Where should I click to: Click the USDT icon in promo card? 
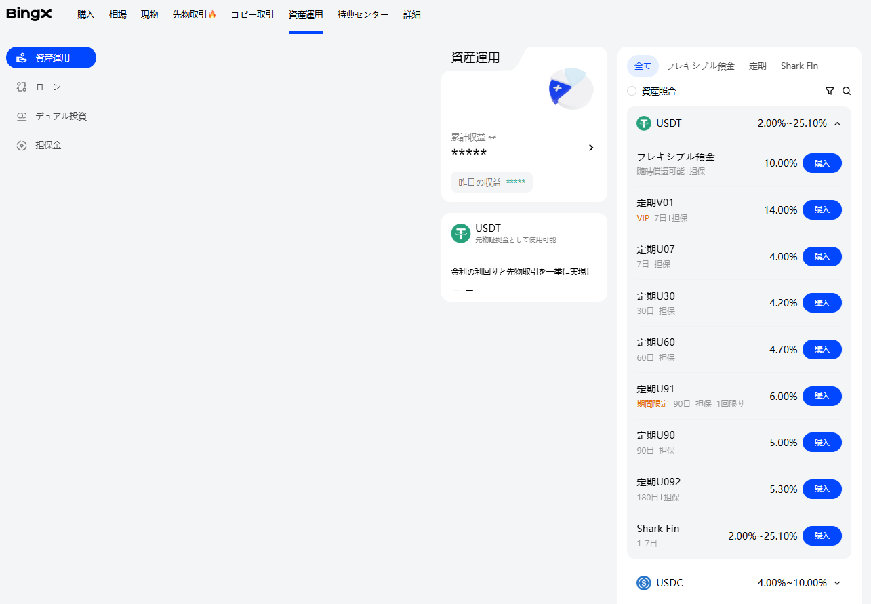point(461,234)
